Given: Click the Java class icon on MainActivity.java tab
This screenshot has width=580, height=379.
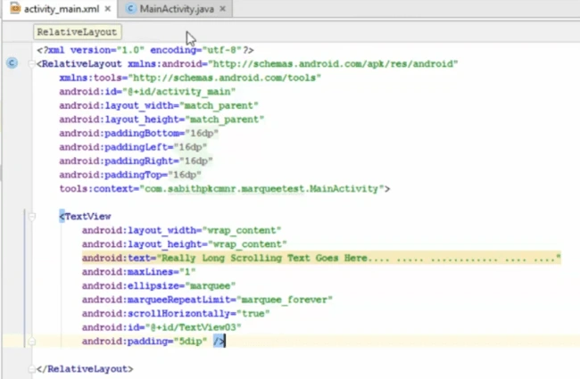Looking at the screenshot, I should point(130,9).
